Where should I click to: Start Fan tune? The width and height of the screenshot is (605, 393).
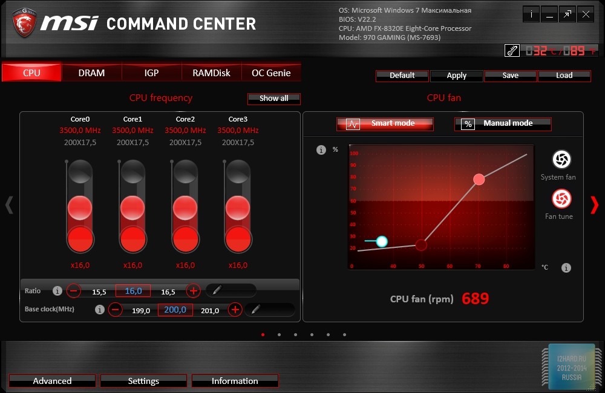[561, 199]
